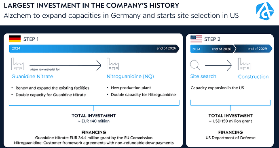The width and height of the screenshot is (279, 148).
Task: Click the German flag icon
Action: [x=15, y=39]
